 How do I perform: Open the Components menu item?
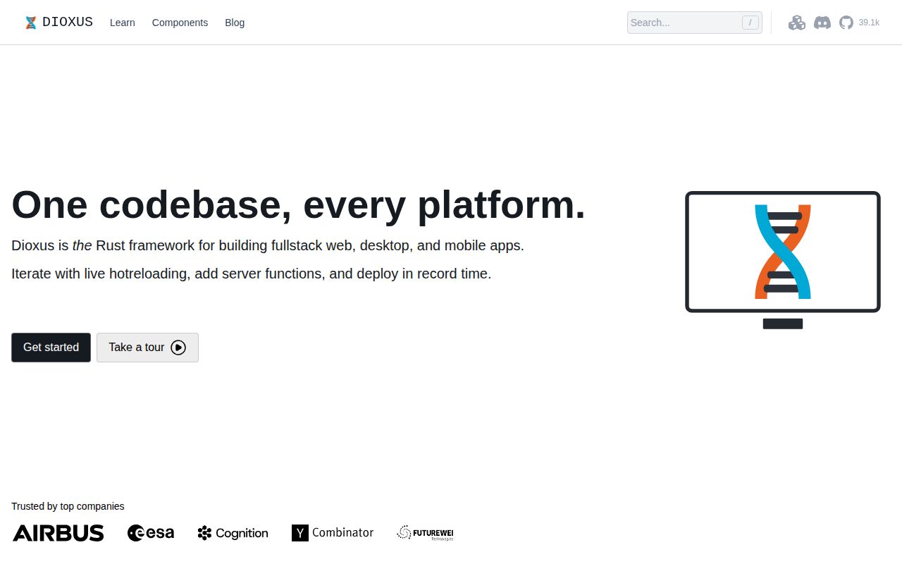[180, 23]
